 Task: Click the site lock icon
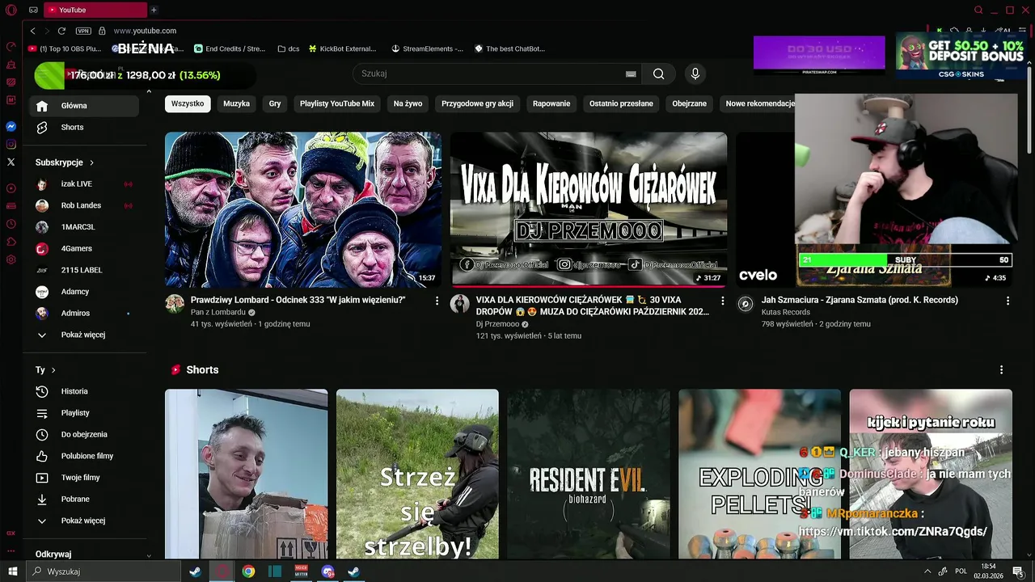point(102,31)
